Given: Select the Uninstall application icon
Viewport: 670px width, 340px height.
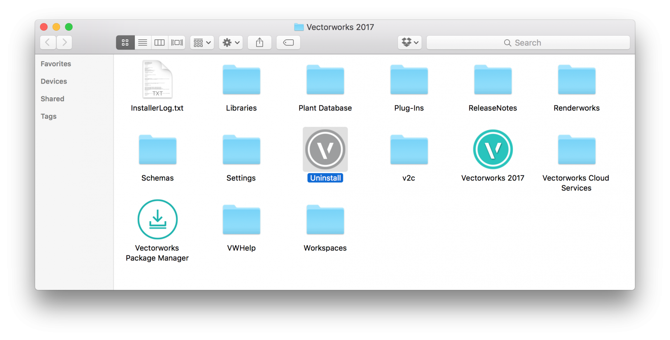Looking at the screenshot, I should point(325,149).
